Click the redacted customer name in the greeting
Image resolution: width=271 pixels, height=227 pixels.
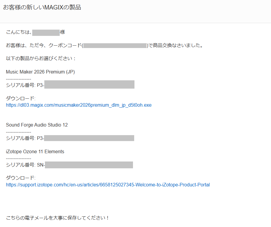pyautogui.click(x=46, y=32)
